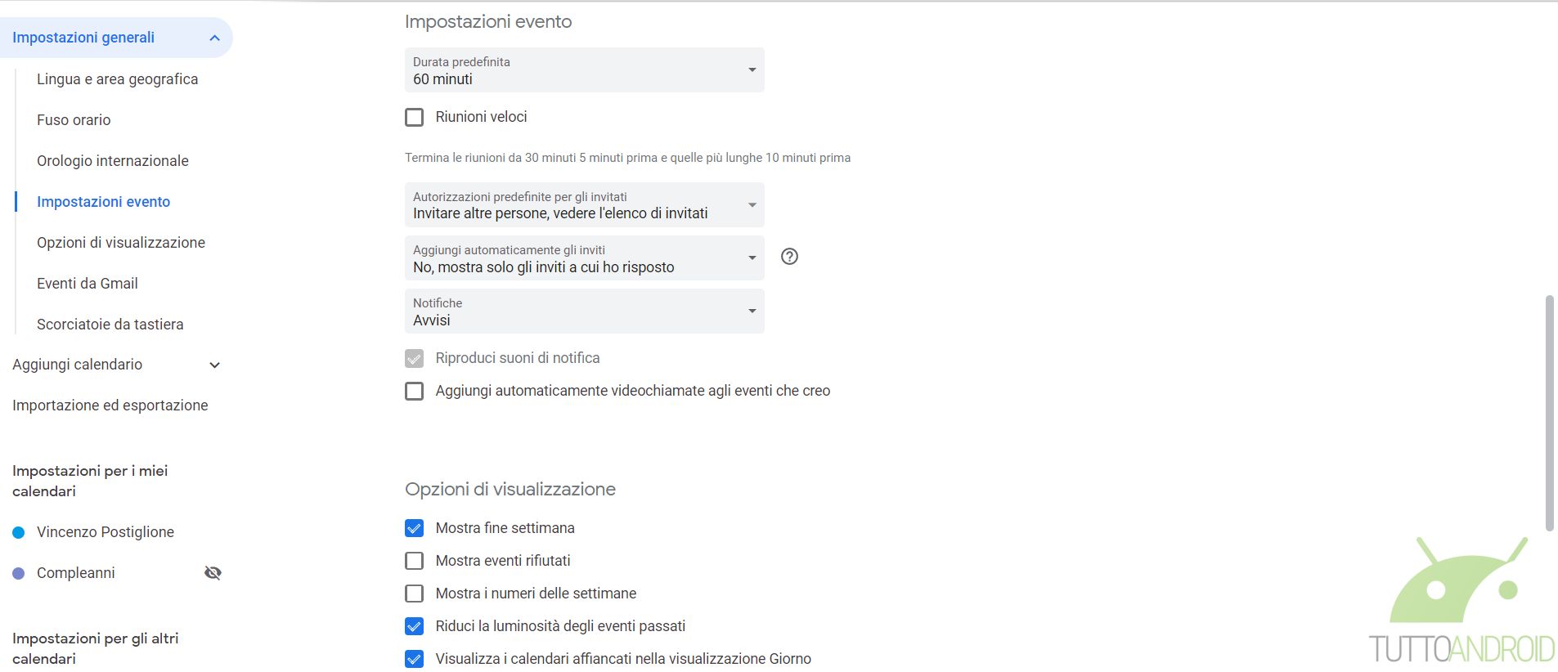The image size is (1558, 672).
Task: Uncheck Mostra fine settimana
Action: (415, 529)
